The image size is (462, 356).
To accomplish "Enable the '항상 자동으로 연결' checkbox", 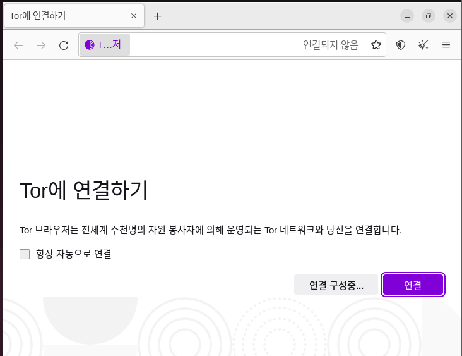I will point(25,254).
